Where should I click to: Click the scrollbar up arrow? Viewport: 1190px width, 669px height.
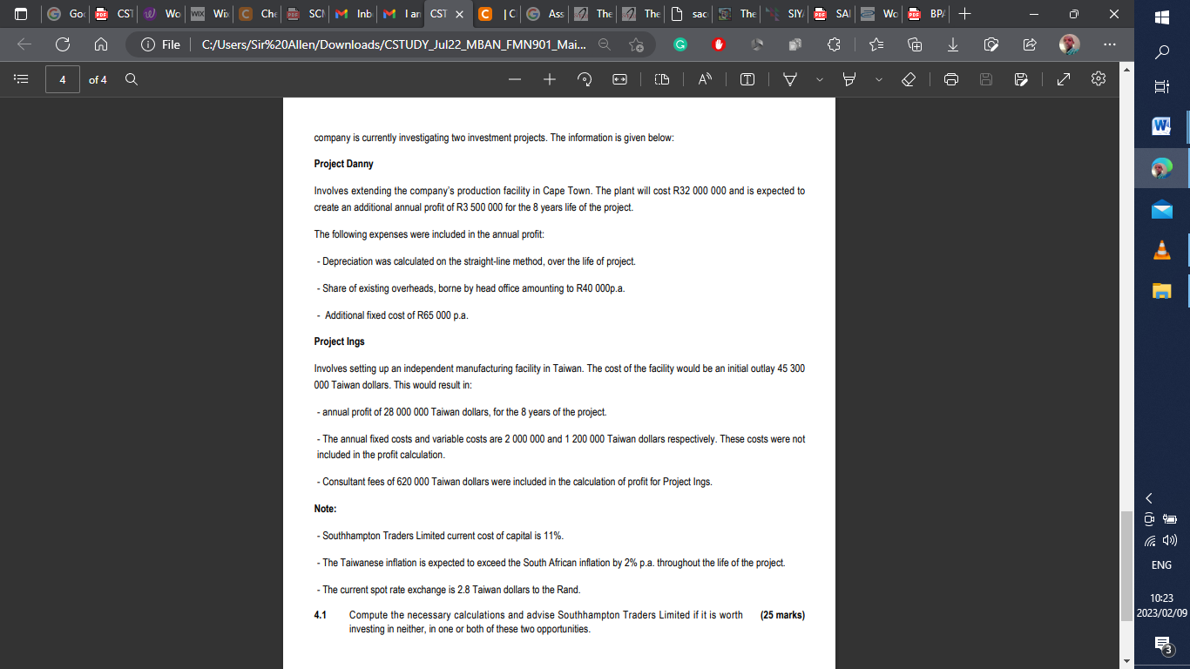[x=1126, y=69]
